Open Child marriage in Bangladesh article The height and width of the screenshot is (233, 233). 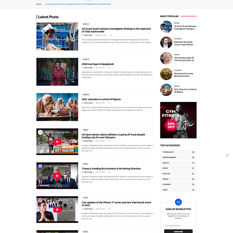tap(98, 64)
